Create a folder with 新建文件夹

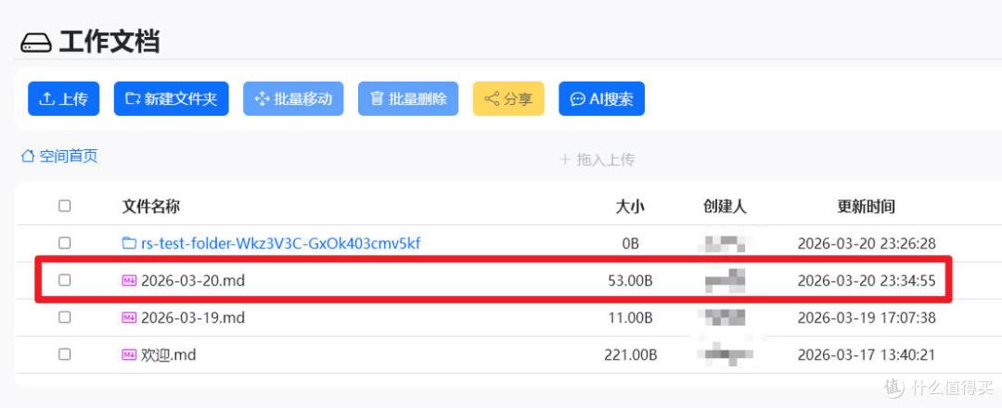coord(172,99)
